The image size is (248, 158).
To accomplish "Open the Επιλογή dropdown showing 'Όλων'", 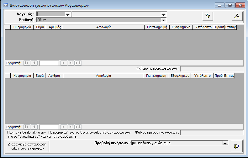I will coord(163,20).
